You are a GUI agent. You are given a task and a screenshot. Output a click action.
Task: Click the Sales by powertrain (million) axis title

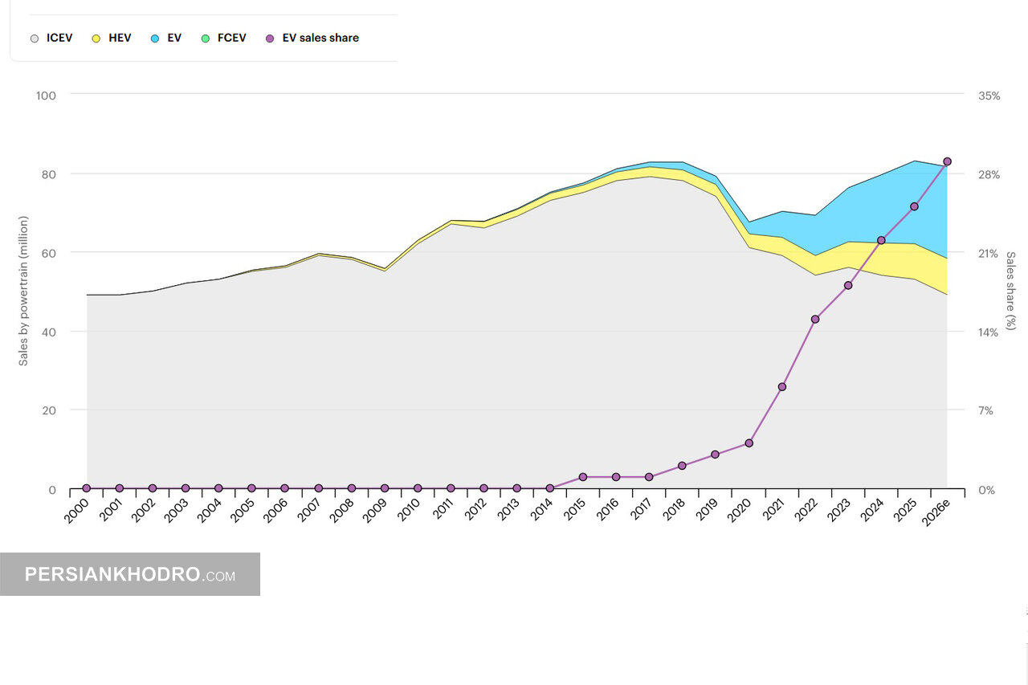(23, 291)
